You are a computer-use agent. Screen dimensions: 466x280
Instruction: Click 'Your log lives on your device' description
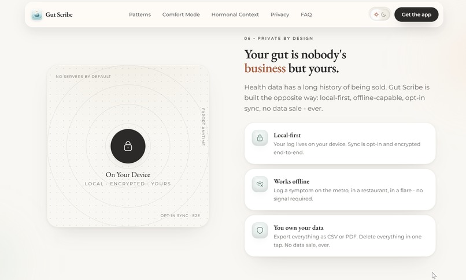(x=347, y=148)
